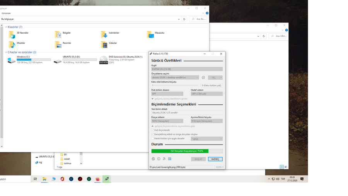The height and width of the screenshot is (196, 348).
Task: Open the Windows (C:) drive
Action: coord(12,60)
